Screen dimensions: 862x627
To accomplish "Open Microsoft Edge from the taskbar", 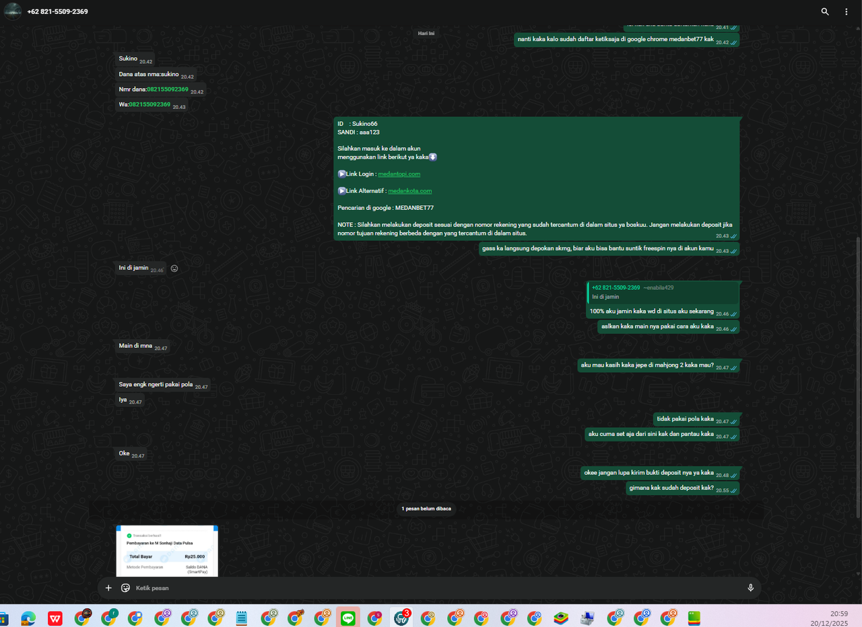I will tap(28, 617).
